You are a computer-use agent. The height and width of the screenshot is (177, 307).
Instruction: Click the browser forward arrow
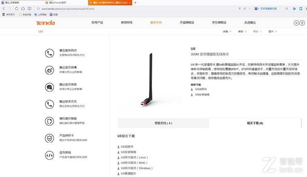(x=10, y=8)
